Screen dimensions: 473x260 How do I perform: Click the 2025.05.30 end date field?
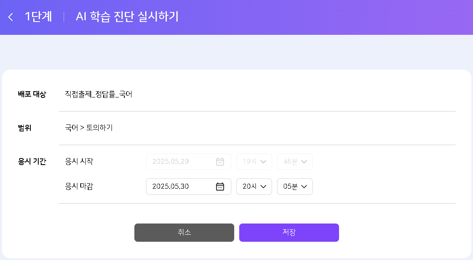tap(179, 187)
